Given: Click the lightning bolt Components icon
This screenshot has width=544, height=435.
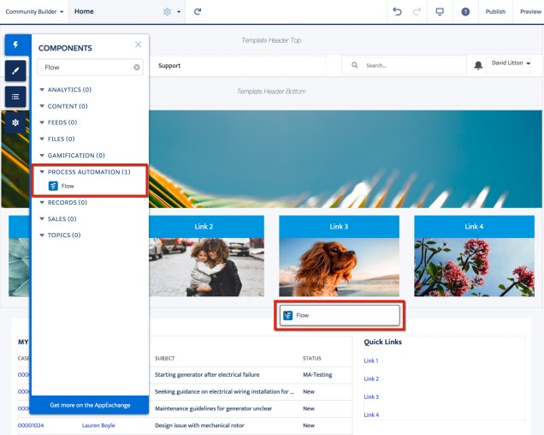Looking at the screenshot, I should coord(15,45).
